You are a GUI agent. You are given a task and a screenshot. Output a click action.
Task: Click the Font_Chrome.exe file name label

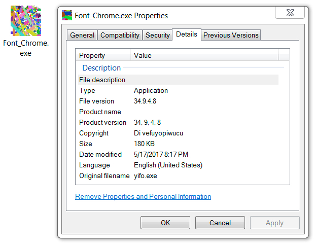coord(26,48)
